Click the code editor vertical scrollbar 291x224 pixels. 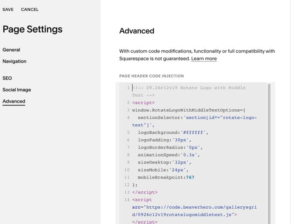tap(269, 153)
